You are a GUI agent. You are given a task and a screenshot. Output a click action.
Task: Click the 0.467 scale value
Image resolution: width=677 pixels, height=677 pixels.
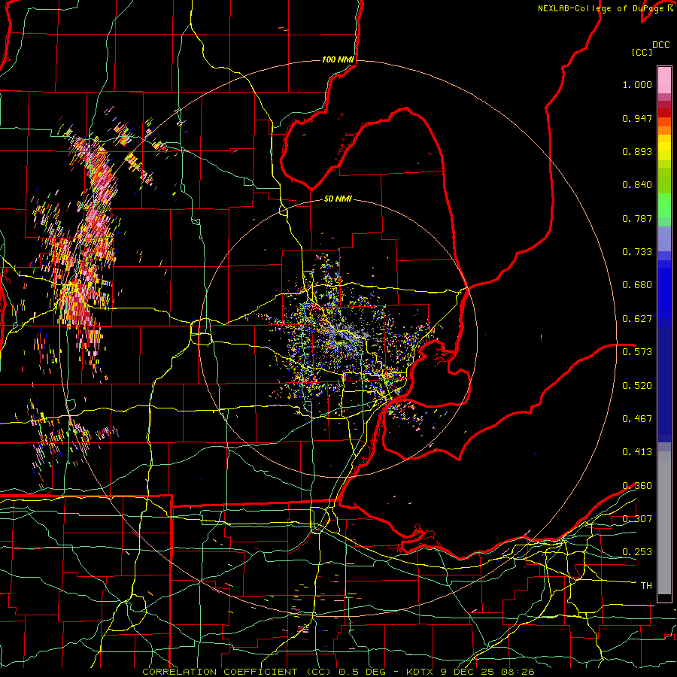pos(637,419)
